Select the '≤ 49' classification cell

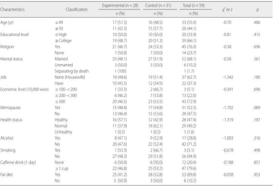click(x=59, y=22)
